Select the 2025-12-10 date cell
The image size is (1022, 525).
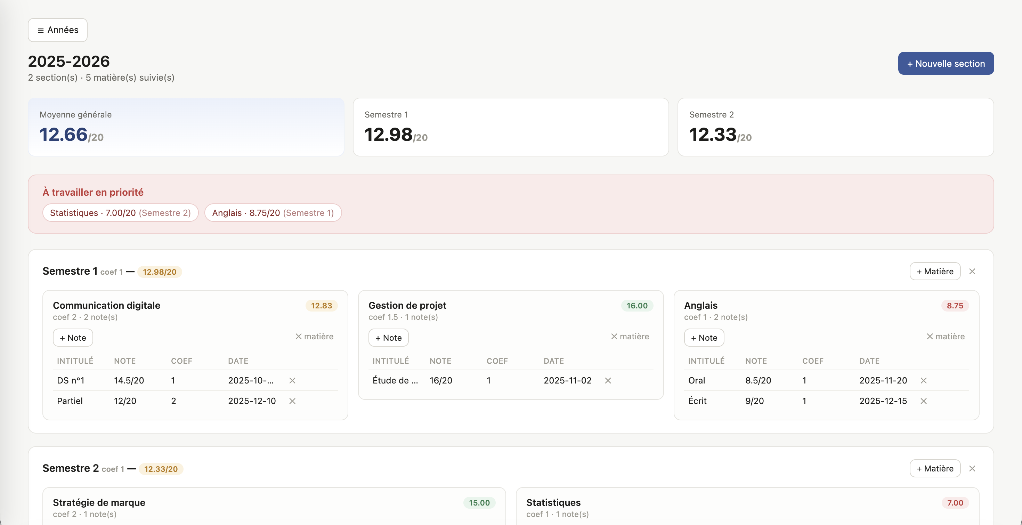click(252, 401)
